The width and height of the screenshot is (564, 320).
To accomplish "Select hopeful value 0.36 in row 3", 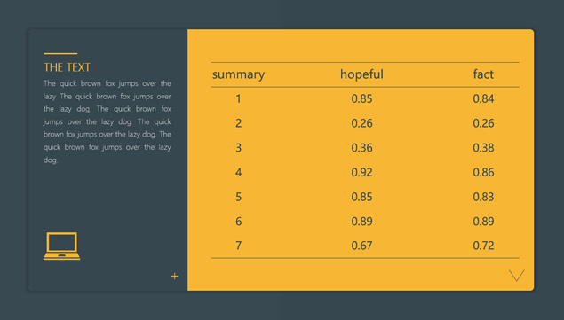I will 361,148.
